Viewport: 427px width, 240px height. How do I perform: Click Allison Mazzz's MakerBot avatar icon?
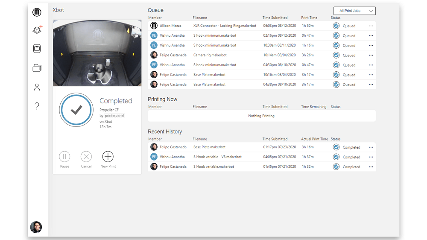(154, 26)
